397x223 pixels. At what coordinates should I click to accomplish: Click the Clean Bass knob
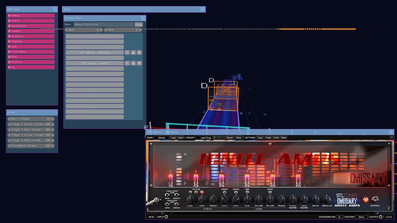click(190, 200)
